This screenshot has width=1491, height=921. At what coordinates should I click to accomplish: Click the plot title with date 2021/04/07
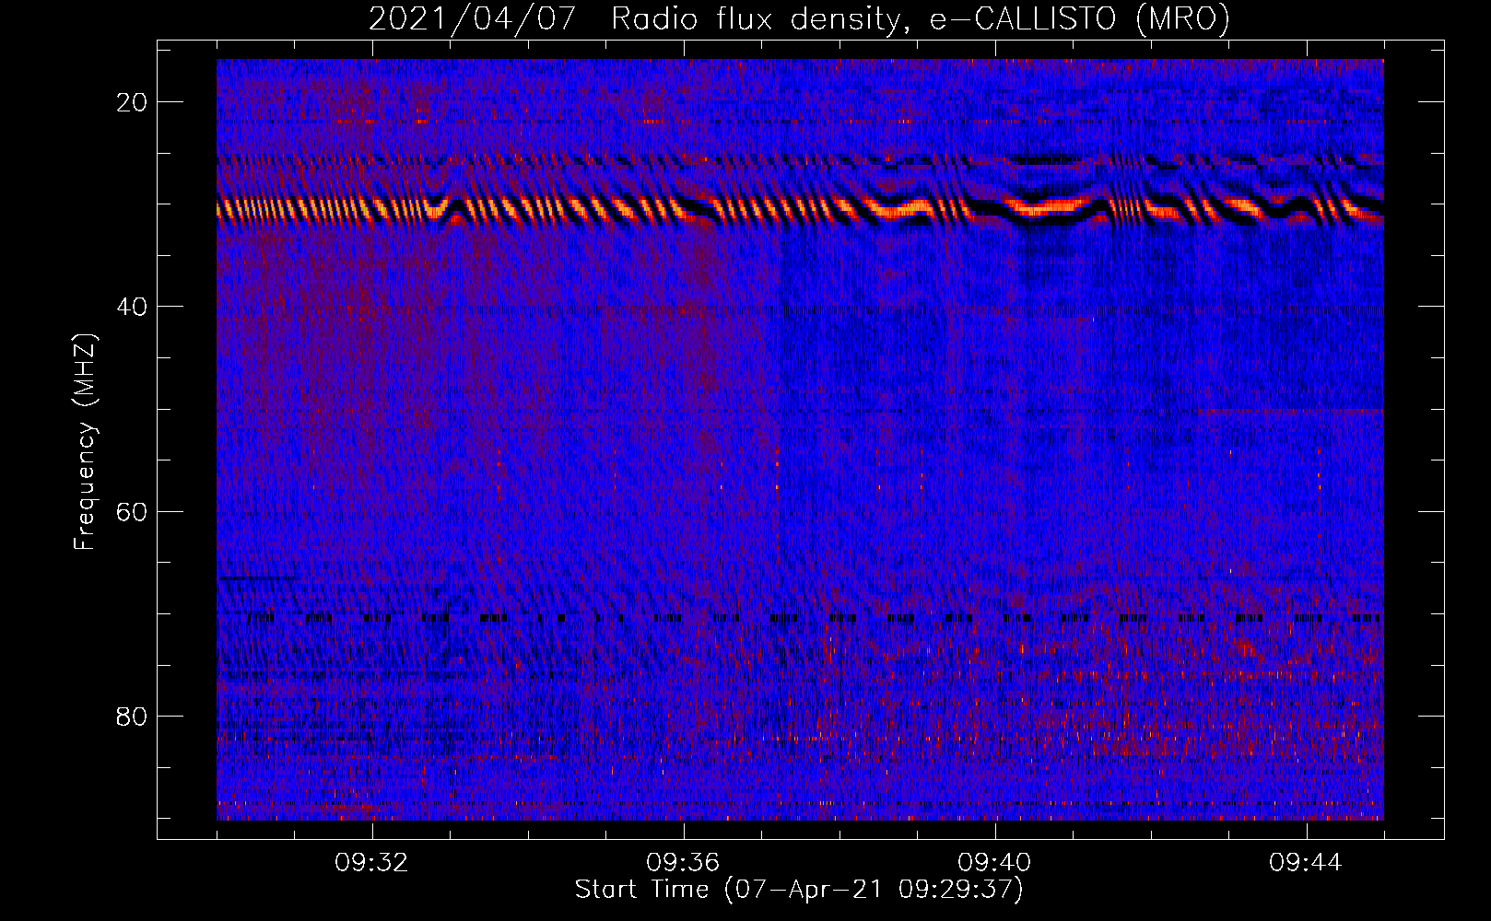click(799, 18)
